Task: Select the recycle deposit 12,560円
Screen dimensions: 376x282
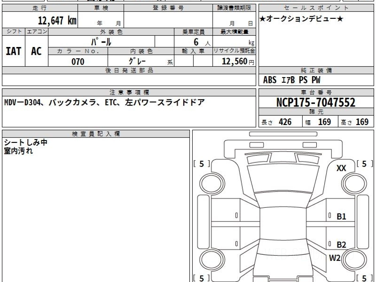Action: (x=238, y=61)
